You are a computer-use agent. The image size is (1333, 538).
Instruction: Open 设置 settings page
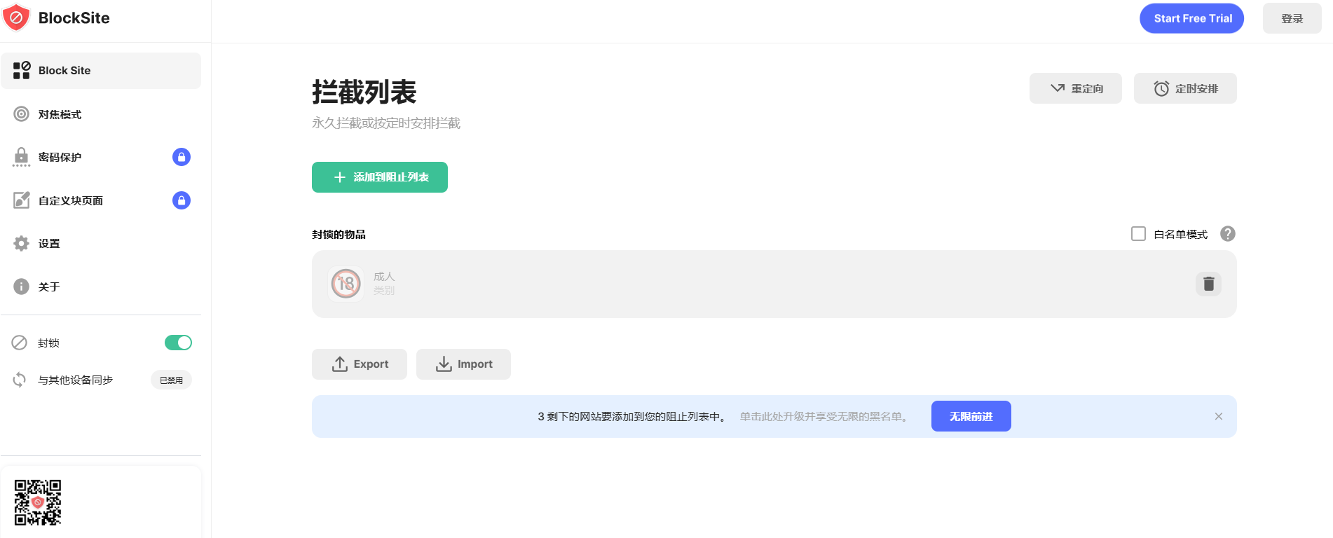(x=101, y=244)
